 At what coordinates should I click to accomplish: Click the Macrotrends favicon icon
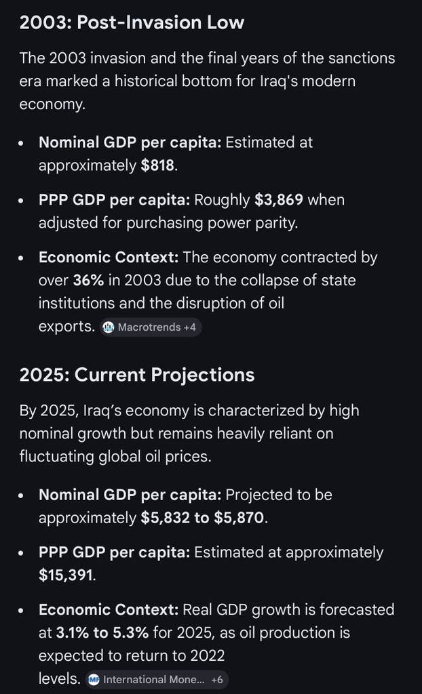pyautogui.click(x=109, y=327)
